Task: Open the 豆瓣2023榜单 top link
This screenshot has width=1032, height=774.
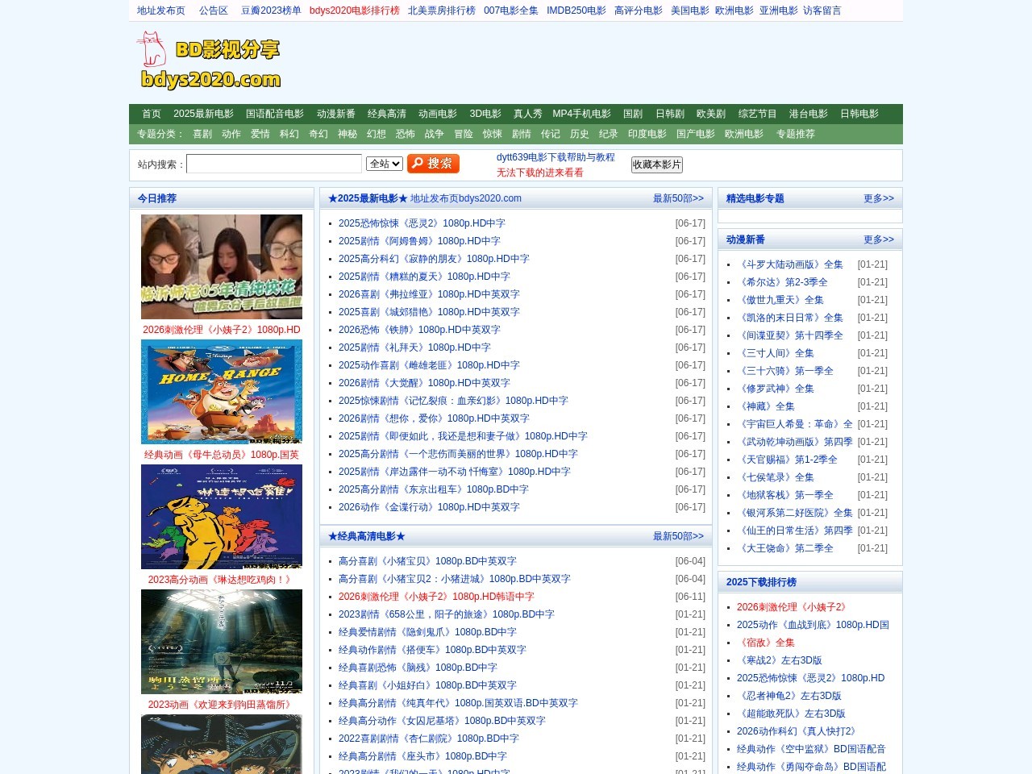Action: point(271,10)
